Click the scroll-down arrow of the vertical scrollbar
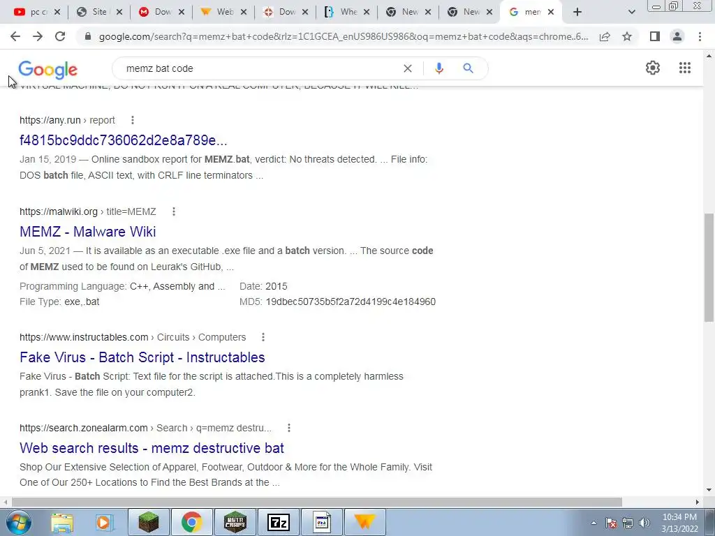715x536 pixels. click(709, 490)
